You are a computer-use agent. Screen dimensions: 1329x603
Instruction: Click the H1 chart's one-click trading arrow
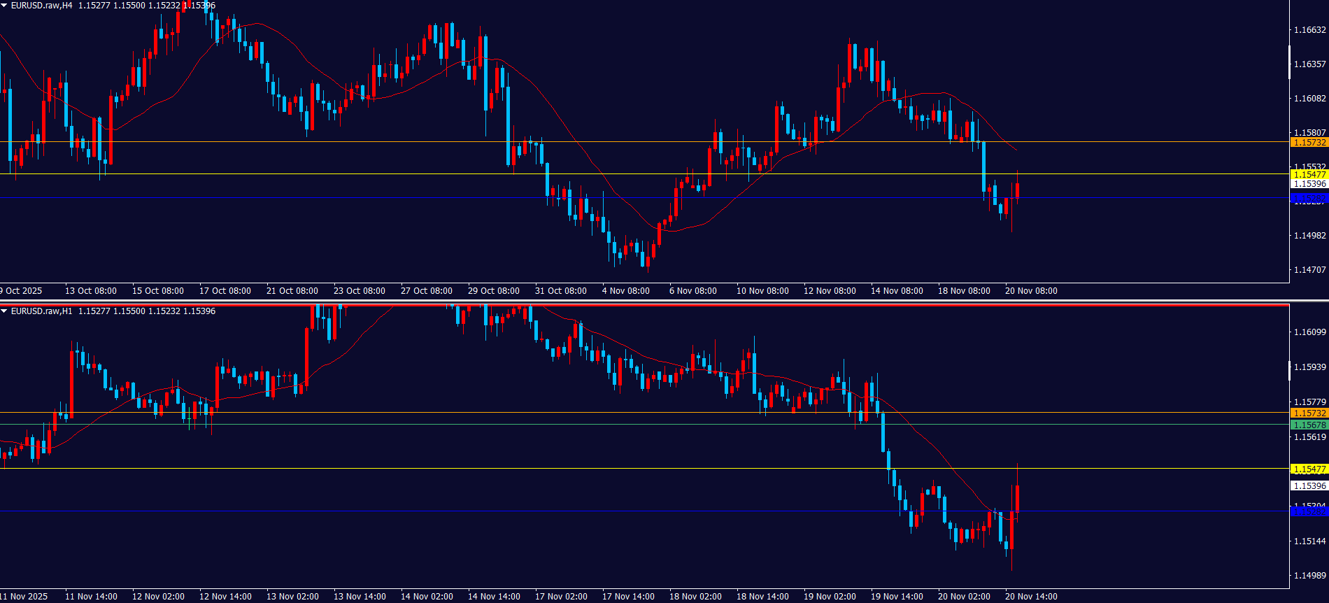click(x=4, y=311)
